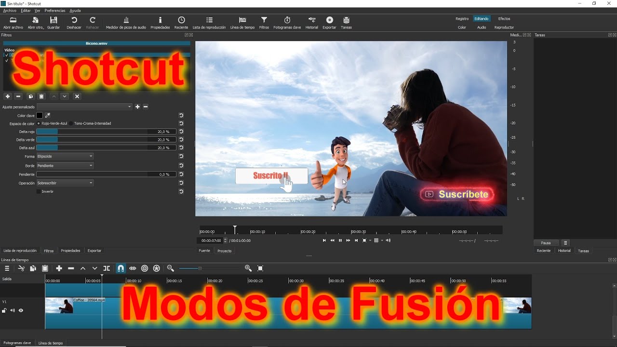The width and height of the screenshot is (617, 347).
Task: Adjust the Delta verde slider
Action: click(106, 140)
